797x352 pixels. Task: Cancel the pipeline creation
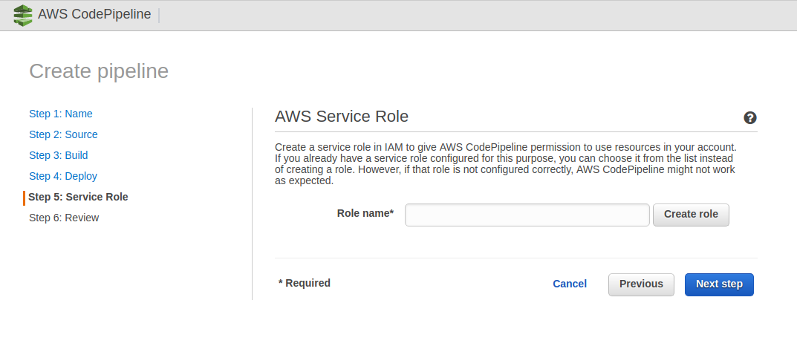[570, 284]
